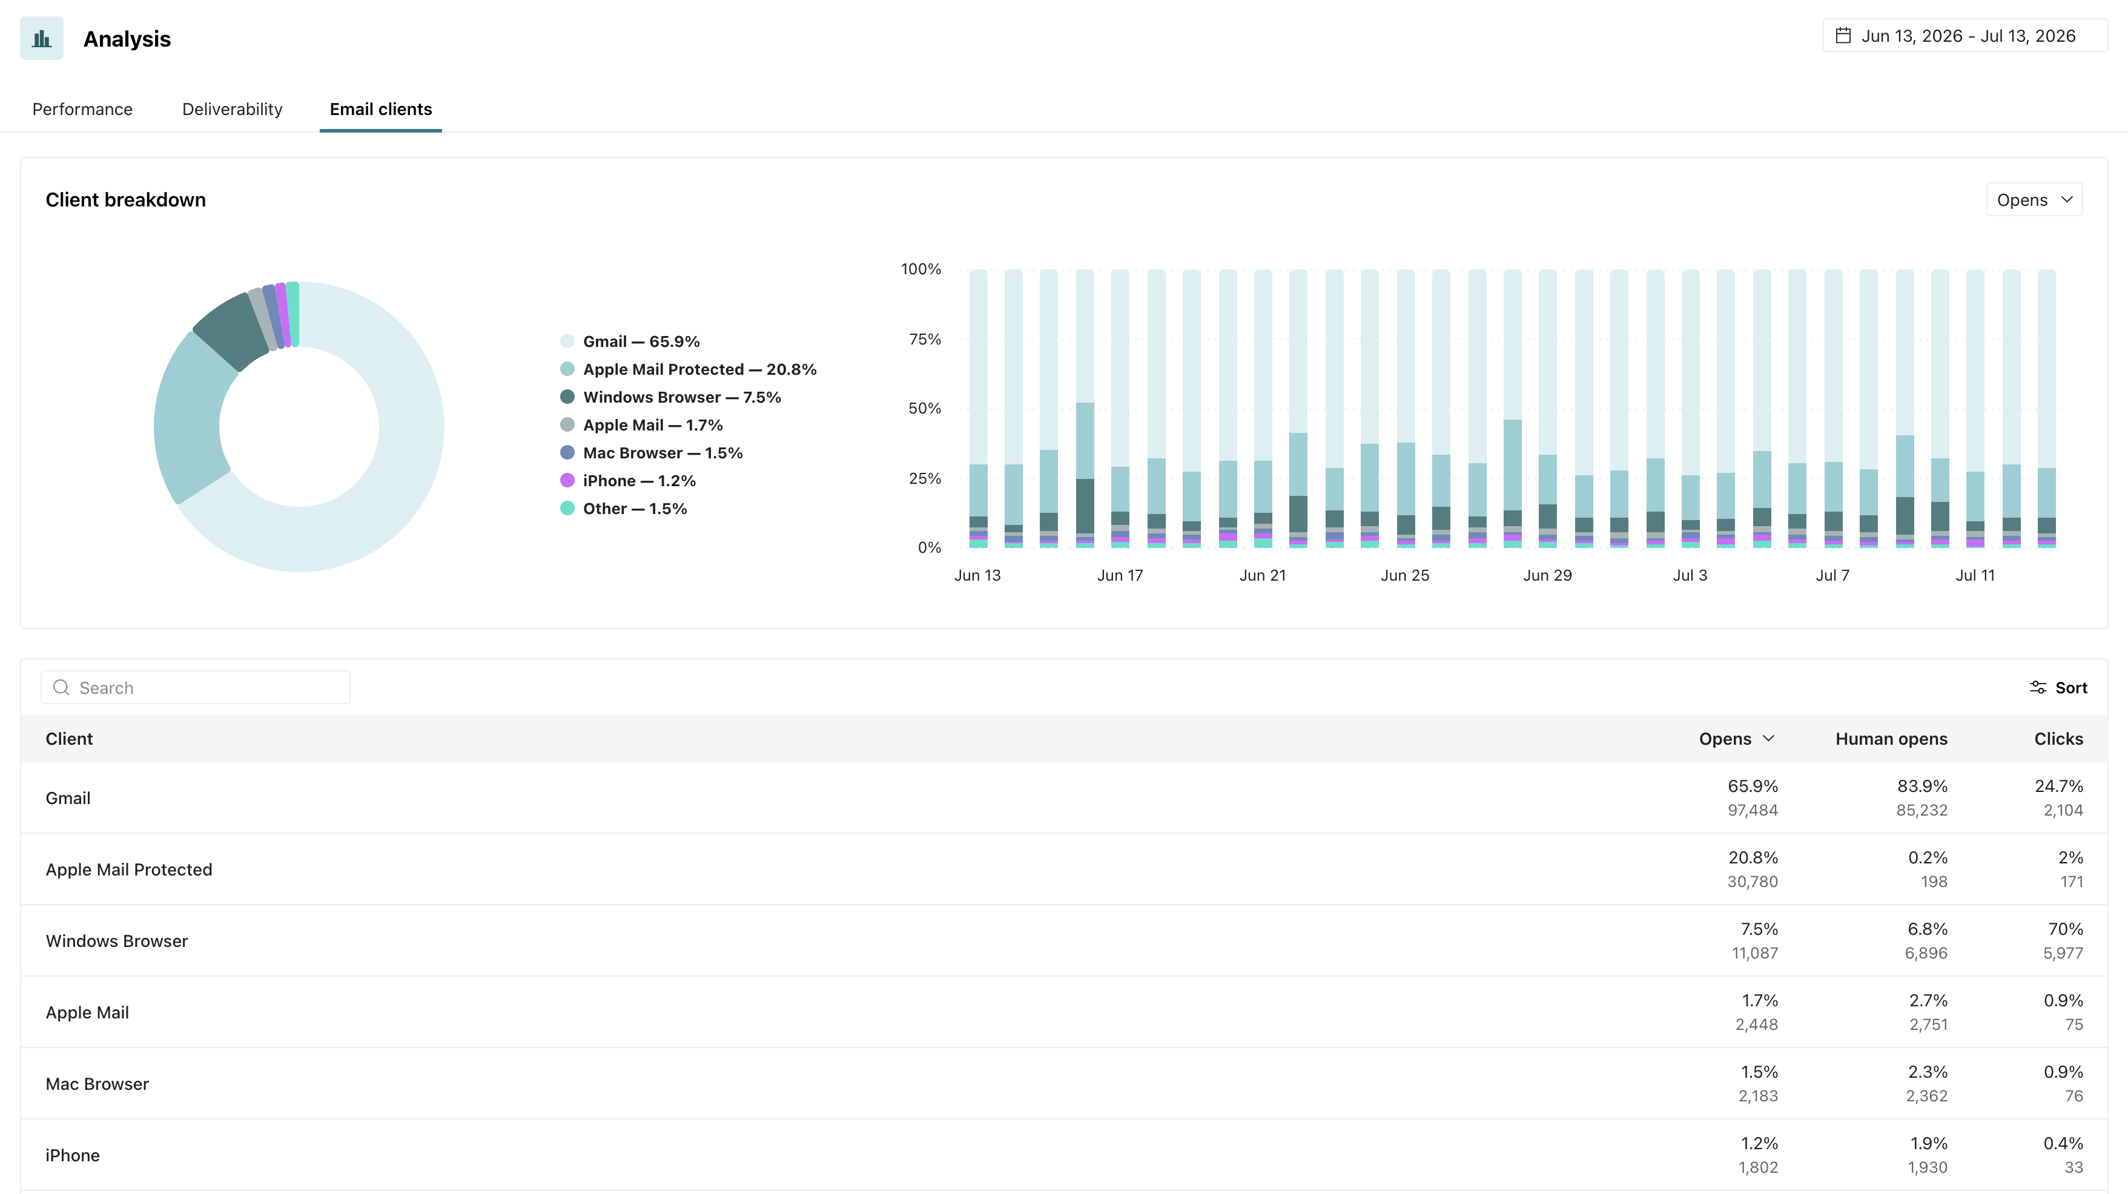This screenshot has width=2128, height=1194.
Task: Sort by the Clicks column header
Action: coord(2058,739)
